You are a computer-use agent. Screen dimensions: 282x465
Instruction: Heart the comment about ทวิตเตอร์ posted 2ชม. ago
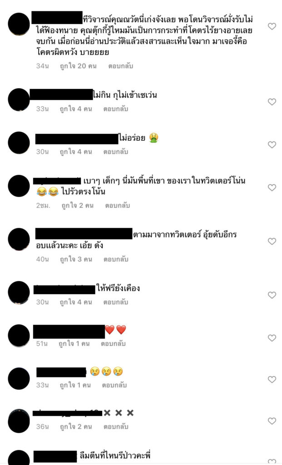272,188
